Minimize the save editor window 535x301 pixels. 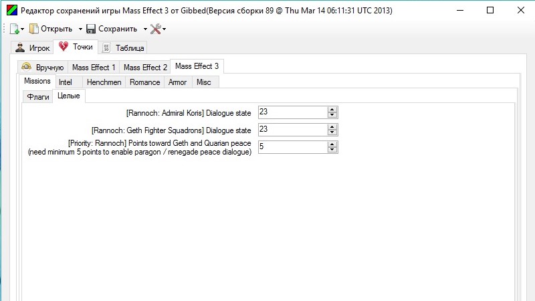[460, 10]
